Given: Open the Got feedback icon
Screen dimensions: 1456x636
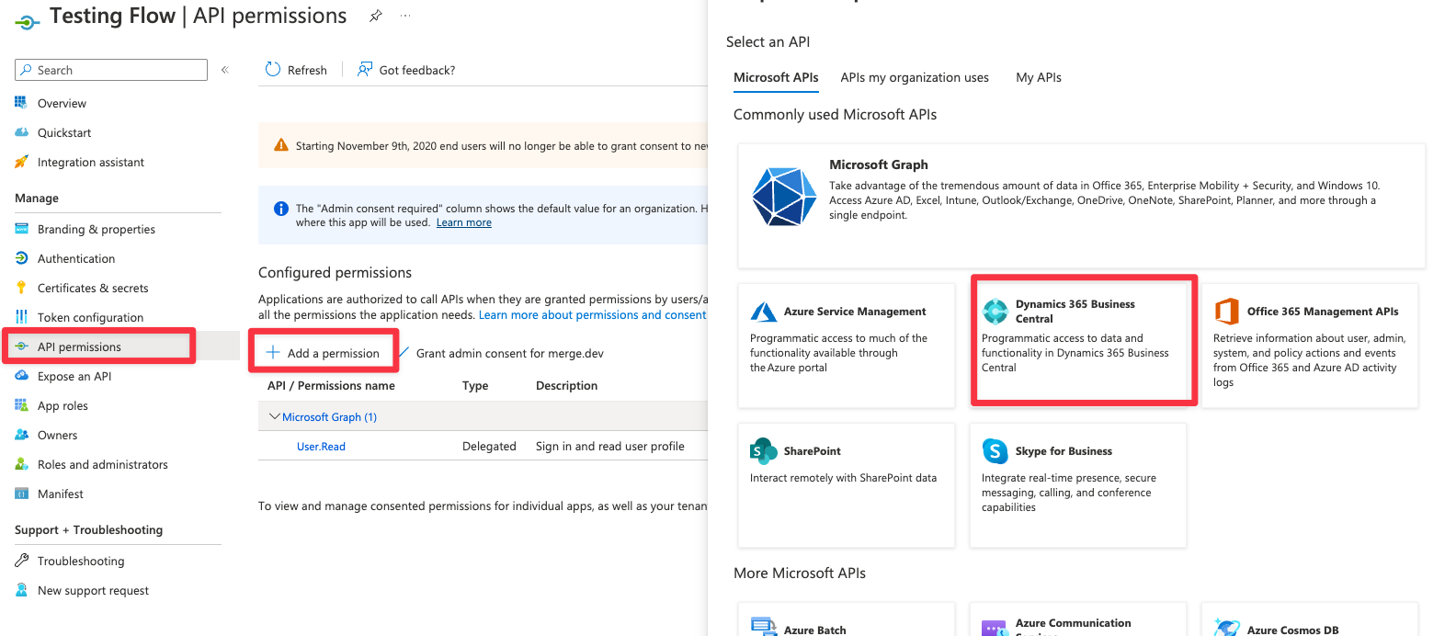Looking at the screenshot, I should (x=365, y=70).
